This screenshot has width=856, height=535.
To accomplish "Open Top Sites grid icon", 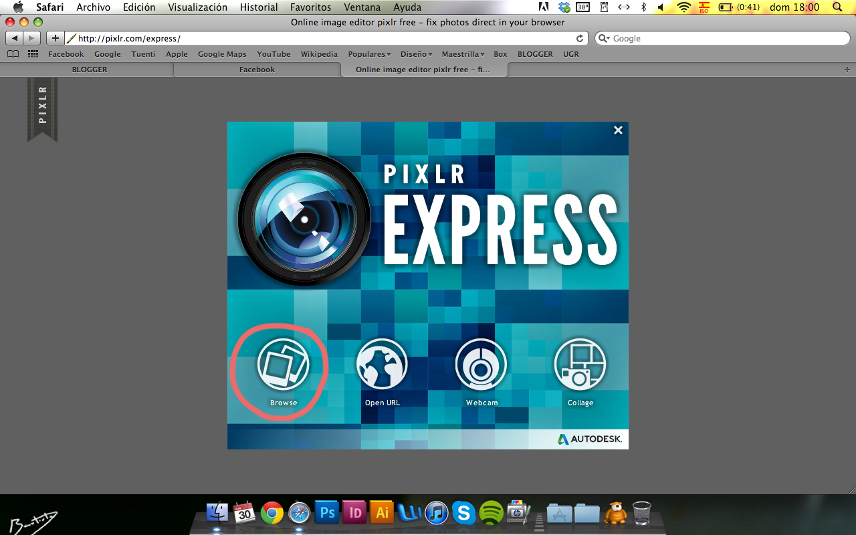I will click(x=33, y=54).
